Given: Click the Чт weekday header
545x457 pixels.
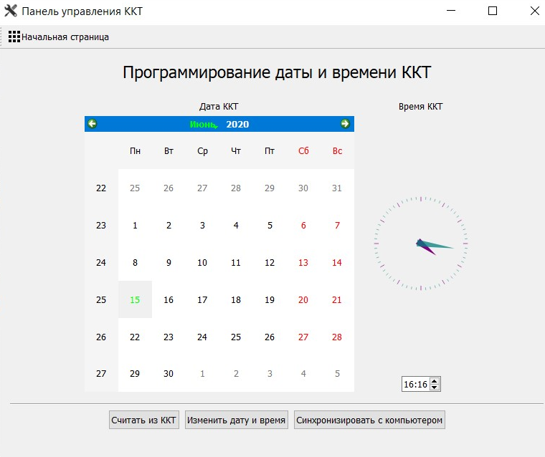Looking at the screenshot, I should 236,151.
